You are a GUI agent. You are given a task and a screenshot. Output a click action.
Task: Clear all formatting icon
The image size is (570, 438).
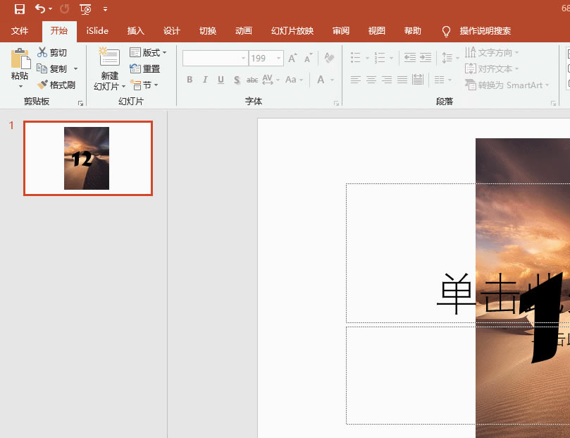pos(329,59)
